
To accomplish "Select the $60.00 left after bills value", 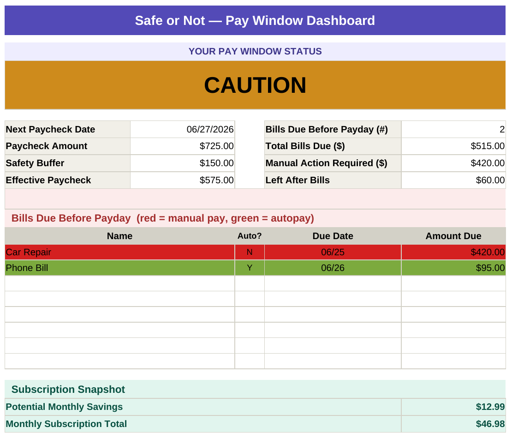I will (x=453, y=180).
